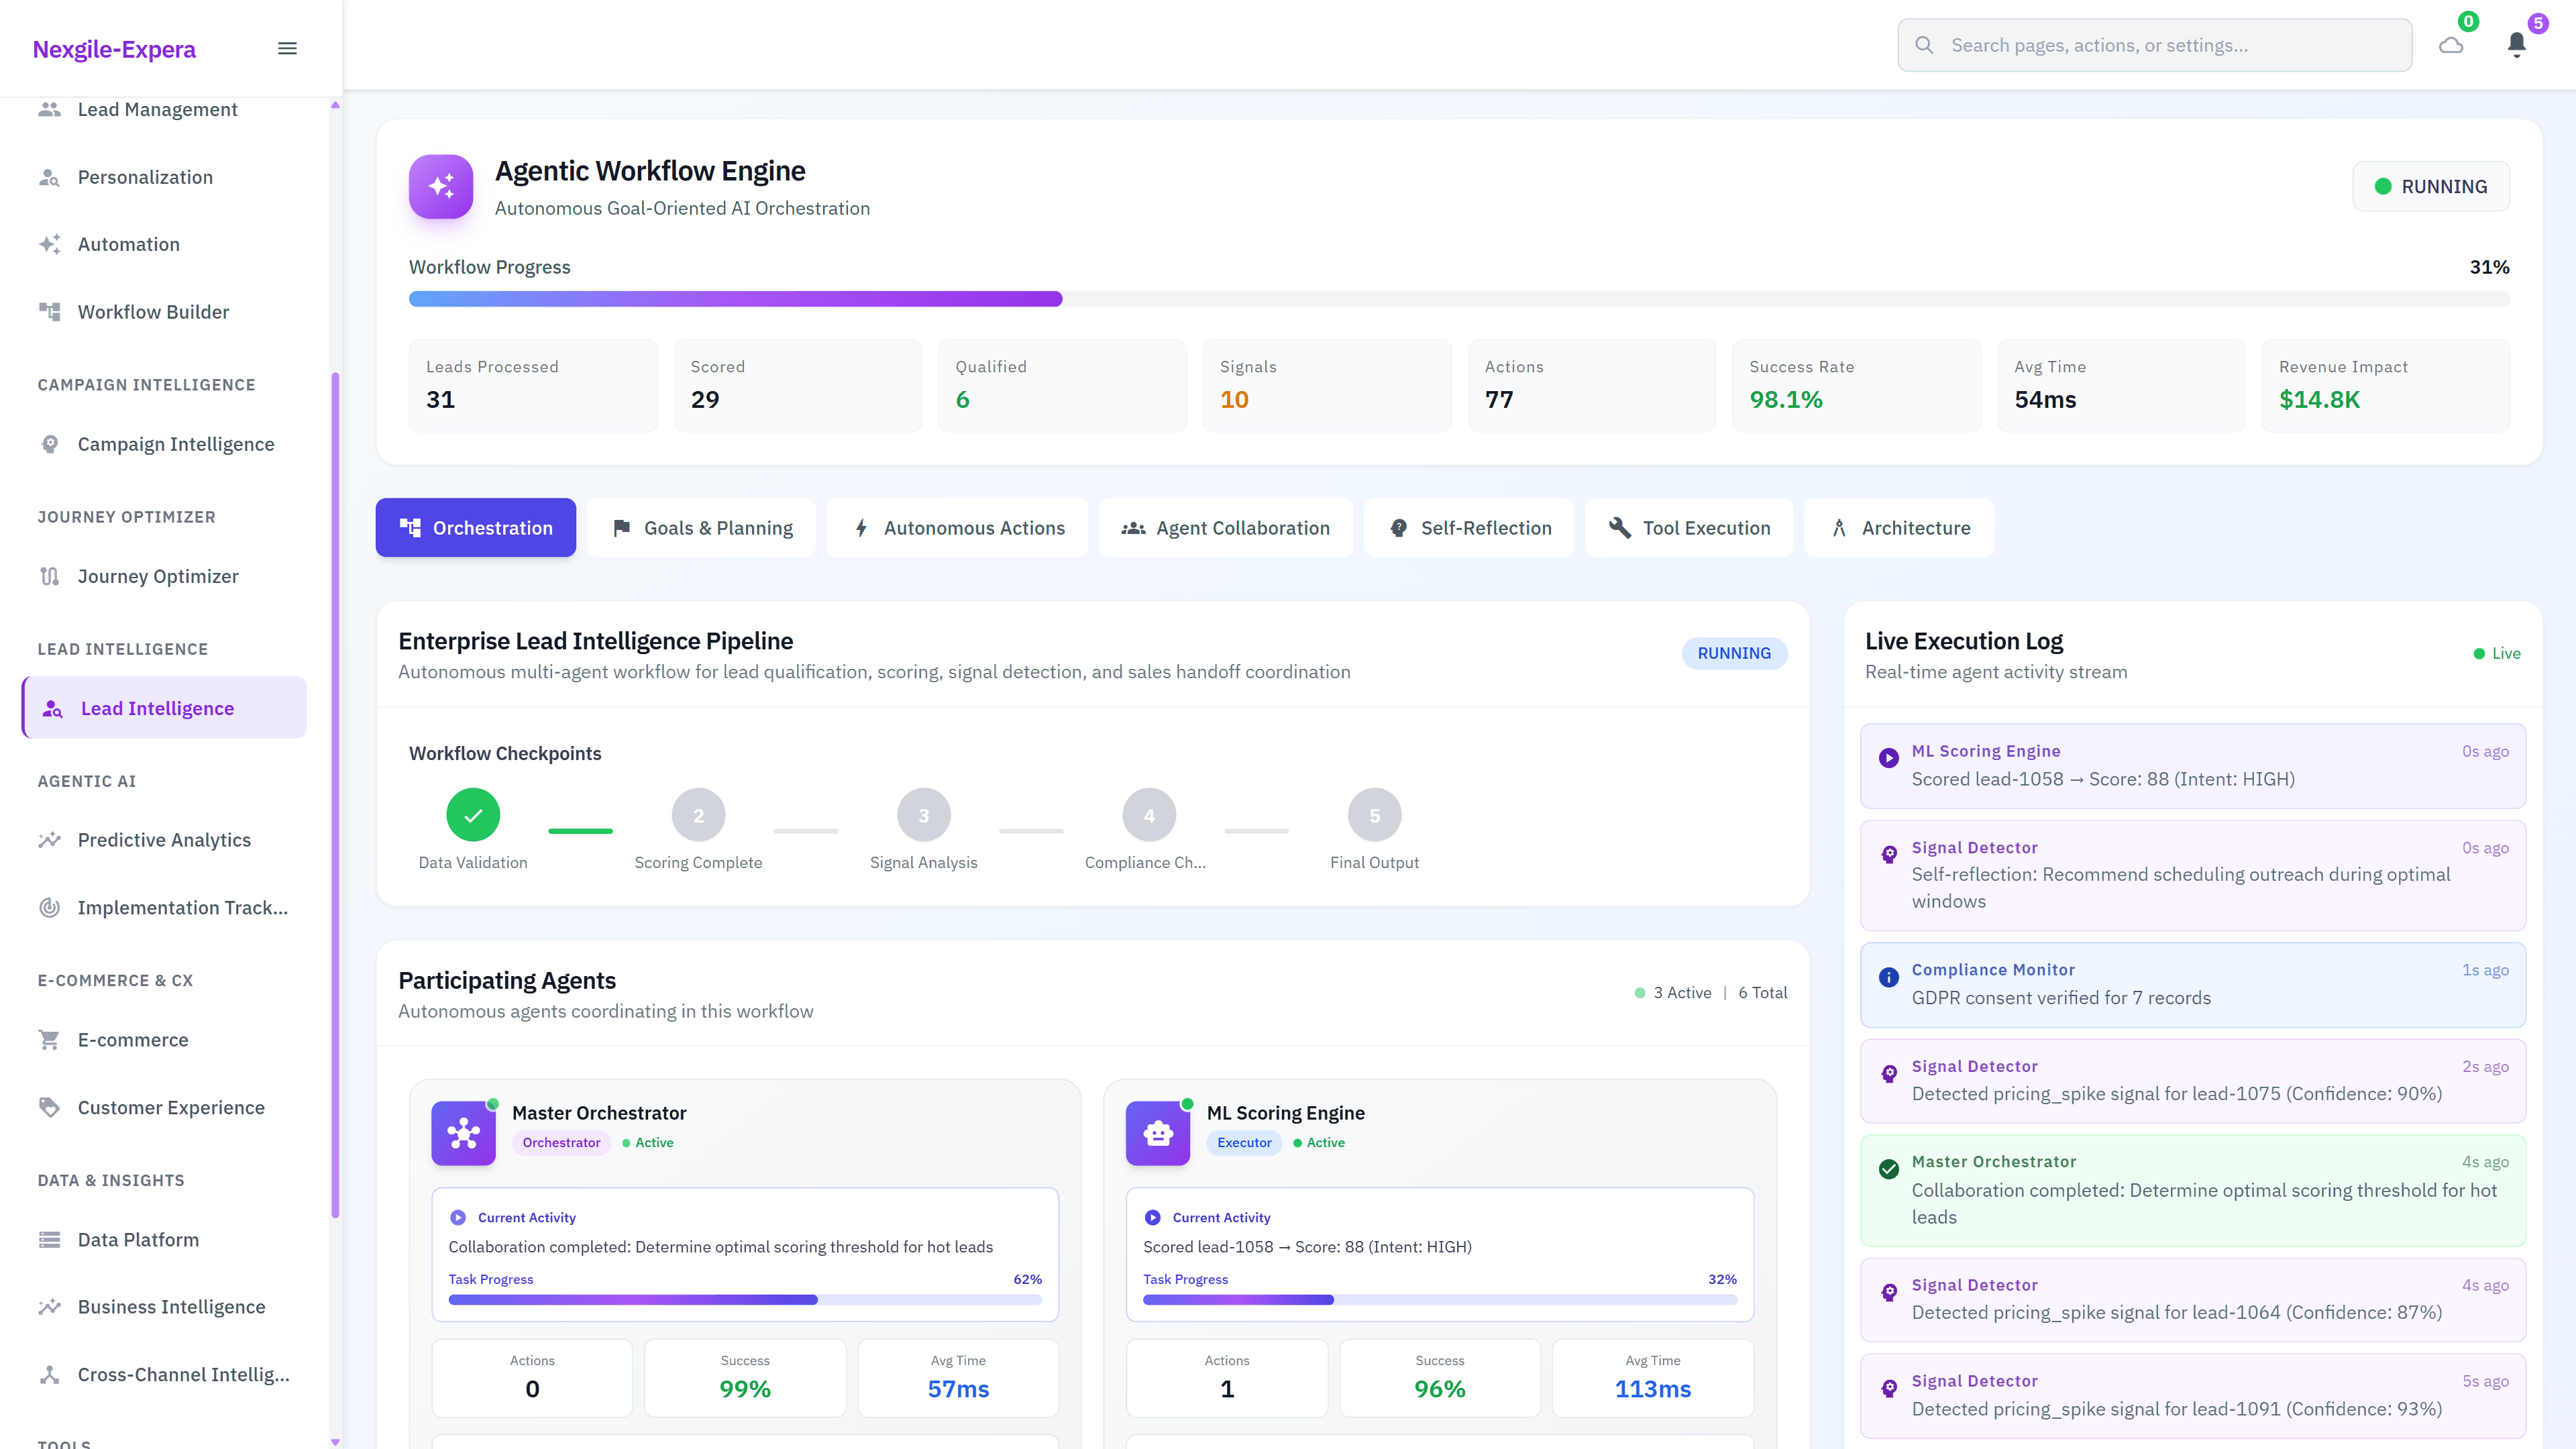Click the Automation sparkle icon
Screen dimensions: 2576x1449
[50, 243]
